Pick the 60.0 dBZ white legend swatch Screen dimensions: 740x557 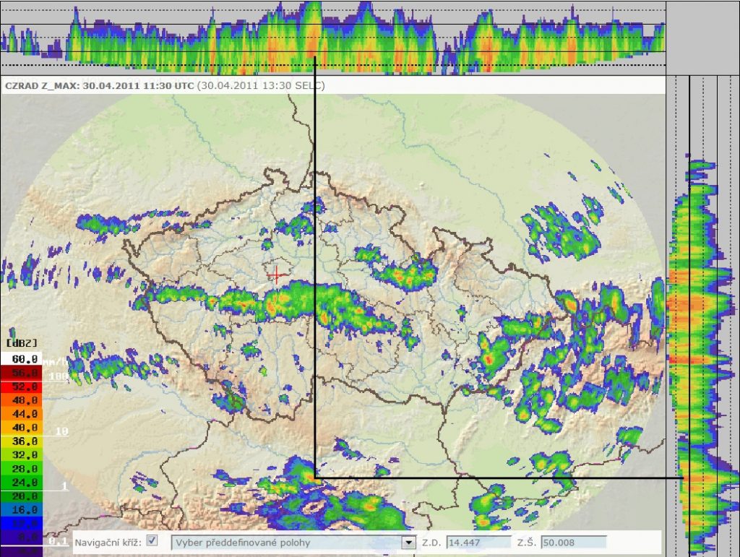click(x=21, y=359)
